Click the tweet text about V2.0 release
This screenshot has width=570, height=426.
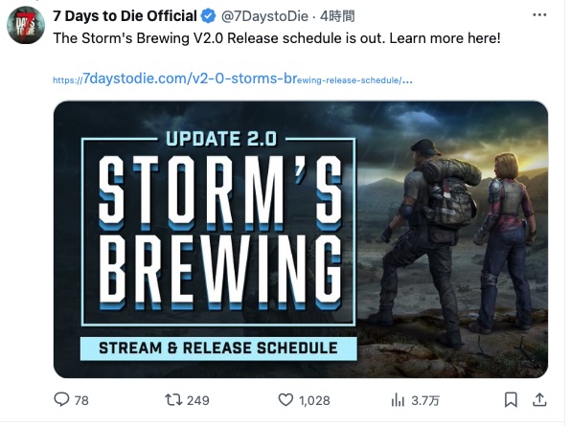[277, 38]
